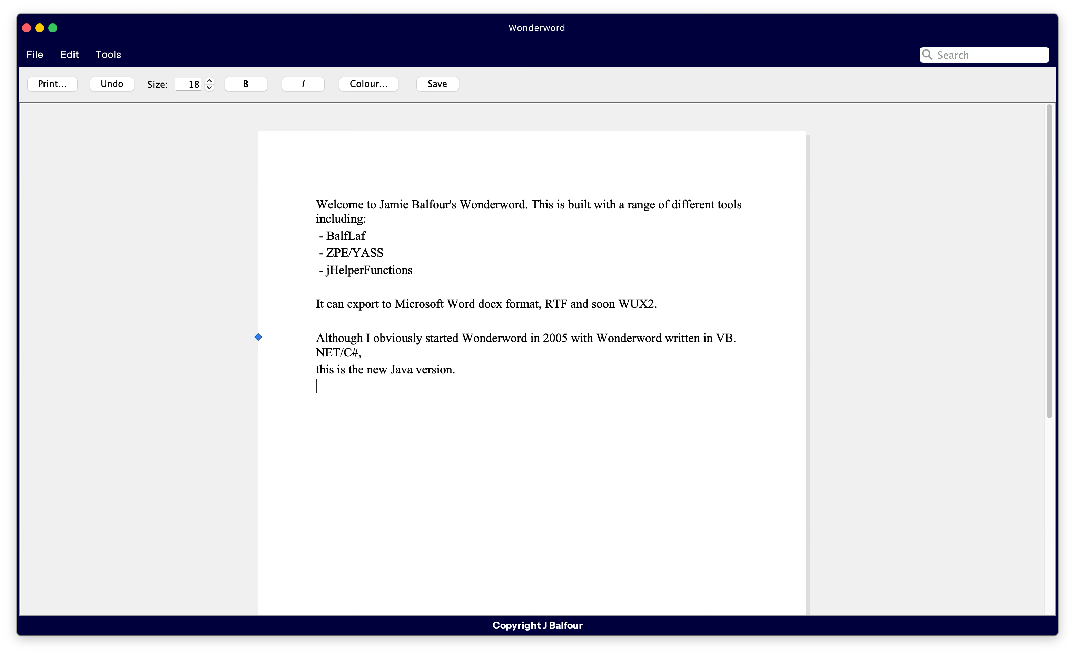Click the Save button in the toolbar
The width and height of the screenshot is (1075, 655).
point(437,84)
